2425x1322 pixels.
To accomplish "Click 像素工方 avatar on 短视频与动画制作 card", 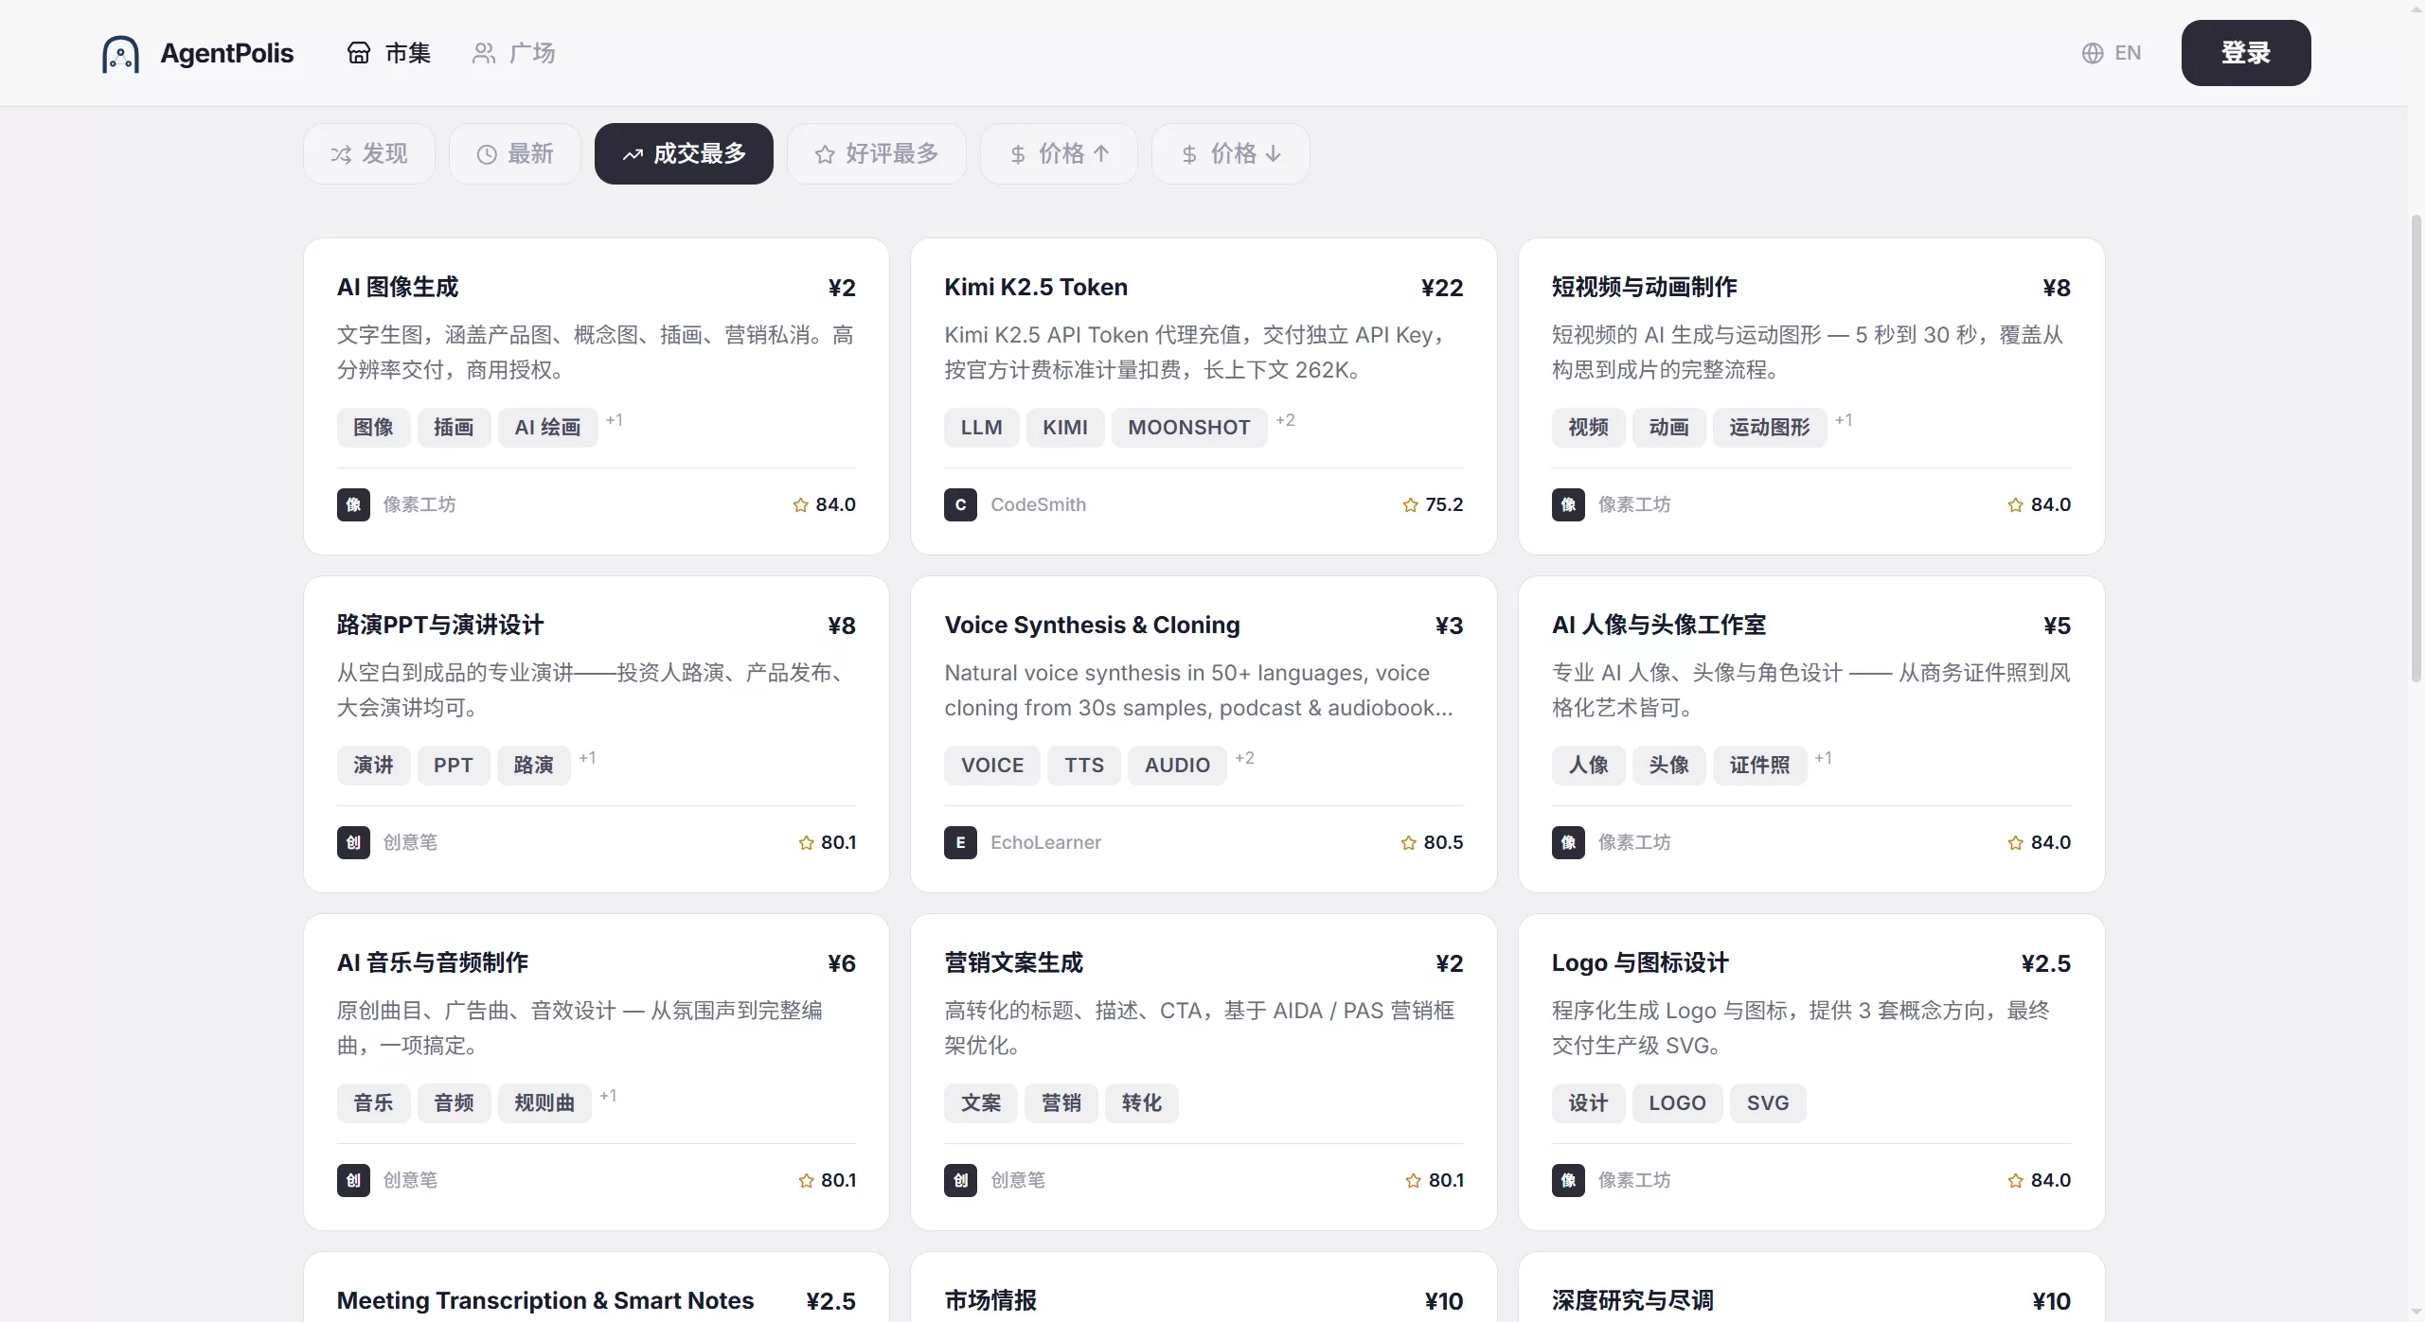I will point(1568,504).
